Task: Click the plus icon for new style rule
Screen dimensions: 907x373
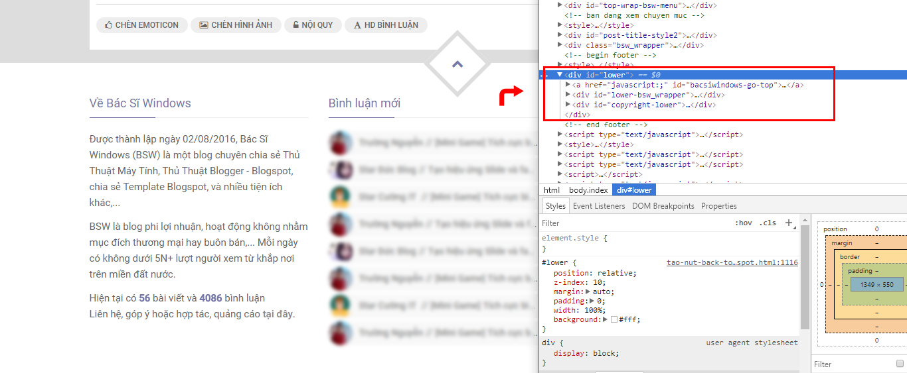Action: tap(789, 223)
